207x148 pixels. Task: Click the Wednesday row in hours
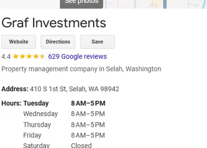tap(64, 114)
